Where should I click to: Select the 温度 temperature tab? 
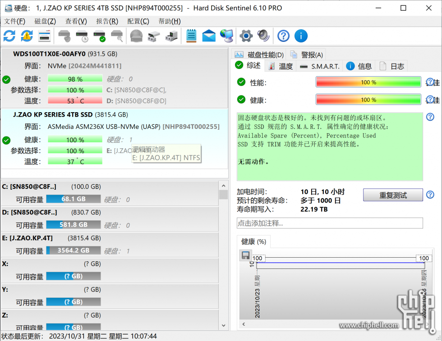(x=281, y=66)
